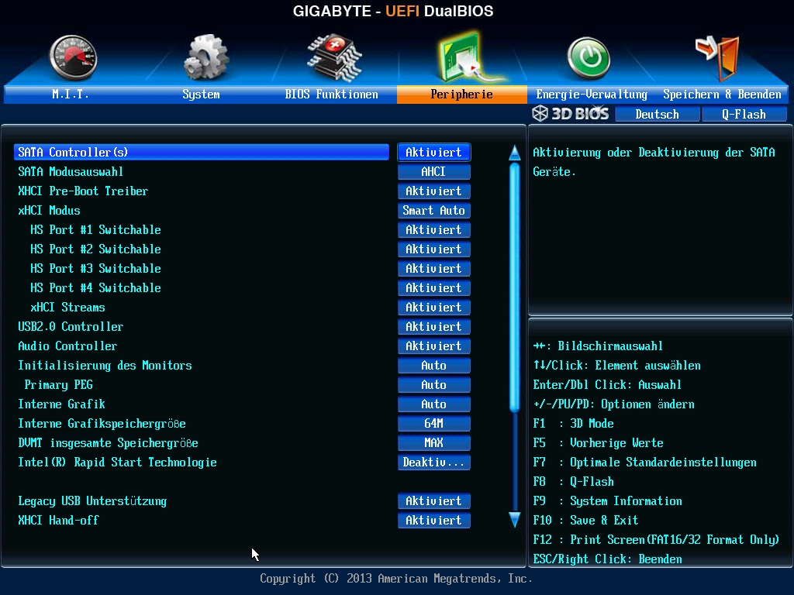Go to the Energie-Verwaltung tab
Viewport: 794px width, 595px height.
click(592, 94)
